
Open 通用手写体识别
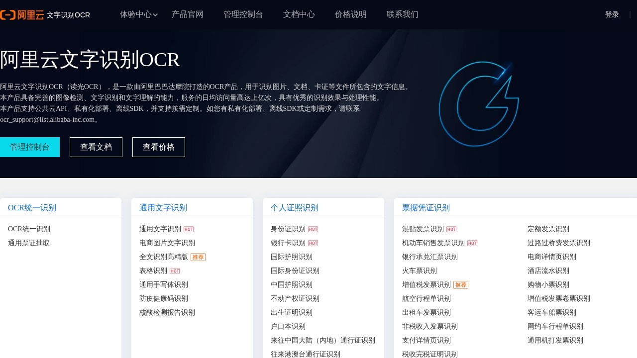click(x=164, y=285)
